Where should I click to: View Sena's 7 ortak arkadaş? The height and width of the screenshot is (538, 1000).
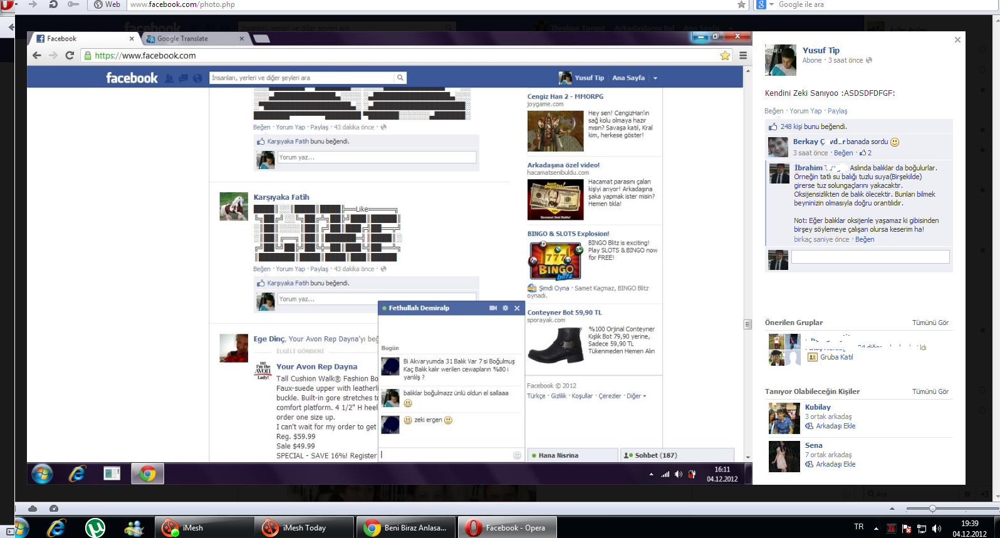828,455
